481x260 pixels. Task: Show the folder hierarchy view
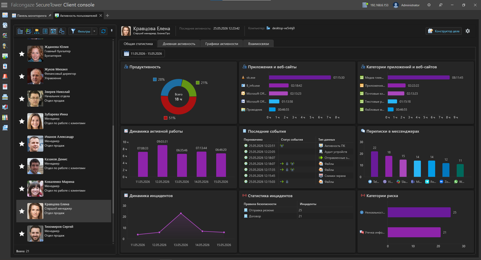pyautogui.click(x=37, y=31)
